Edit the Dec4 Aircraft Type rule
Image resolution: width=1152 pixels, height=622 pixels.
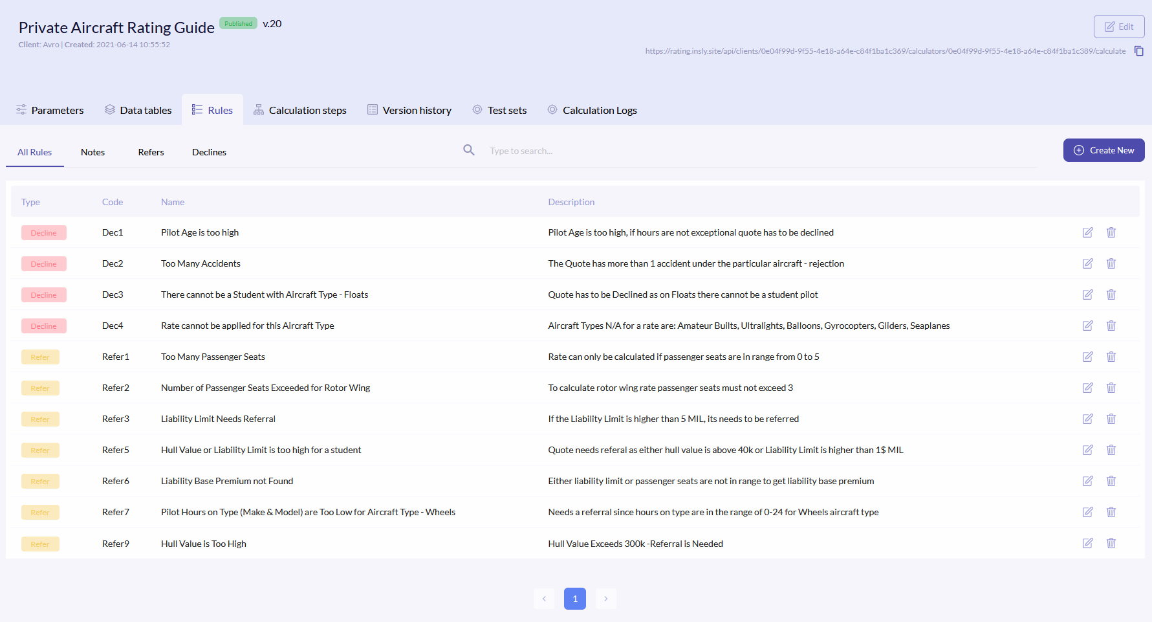(x=1087, y=326)
